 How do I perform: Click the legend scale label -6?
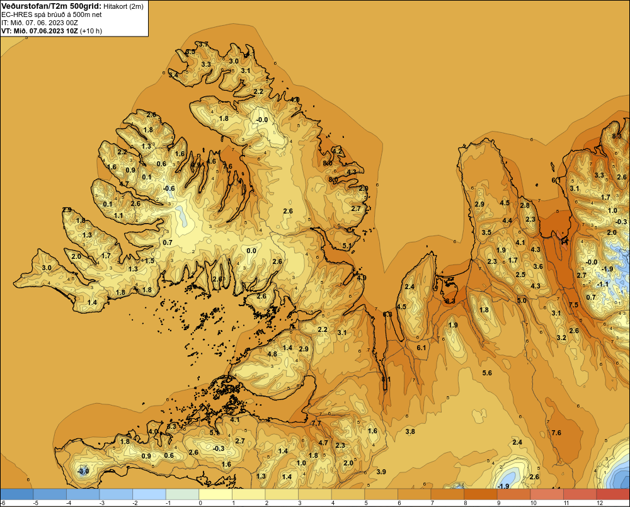[x=3, y=503]
